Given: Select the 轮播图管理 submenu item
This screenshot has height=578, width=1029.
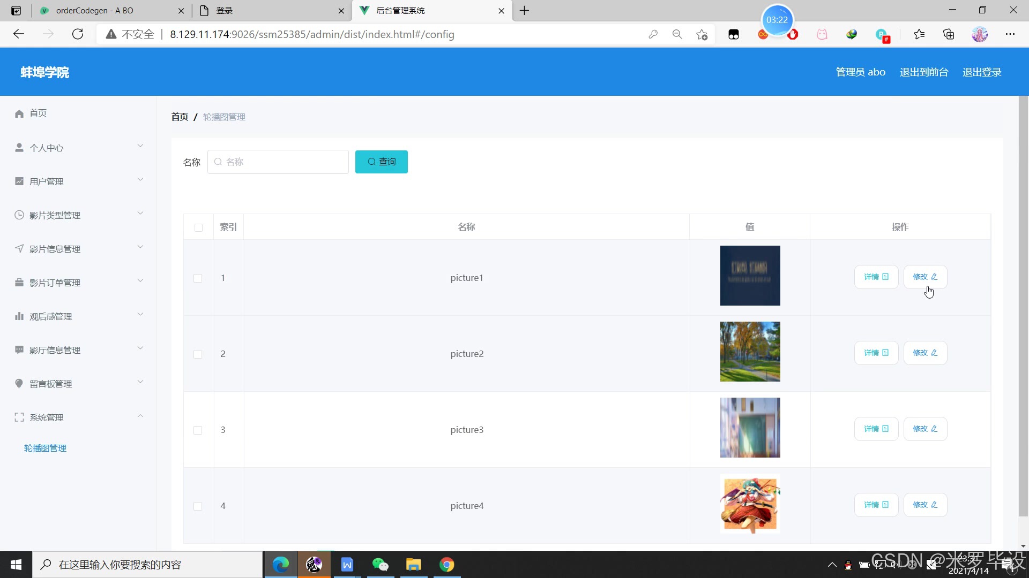Looking at the screenshot, I should tap(46, 448).
